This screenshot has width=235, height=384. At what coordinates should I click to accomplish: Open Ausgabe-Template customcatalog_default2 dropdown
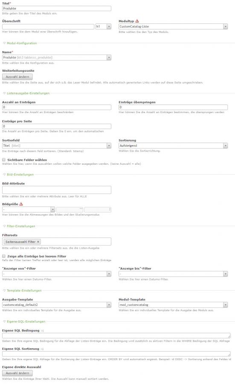[x=57, y=305]
